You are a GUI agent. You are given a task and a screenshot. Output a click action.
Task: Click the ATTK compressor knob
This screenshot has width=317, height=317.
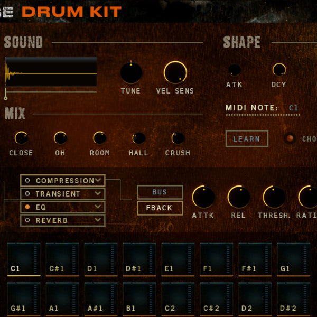point(203,197)
